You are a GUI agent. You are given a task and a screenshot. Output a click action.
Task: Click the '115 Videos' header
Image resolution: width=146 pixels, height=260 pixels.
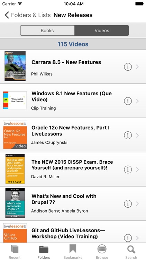click(73, 44)
